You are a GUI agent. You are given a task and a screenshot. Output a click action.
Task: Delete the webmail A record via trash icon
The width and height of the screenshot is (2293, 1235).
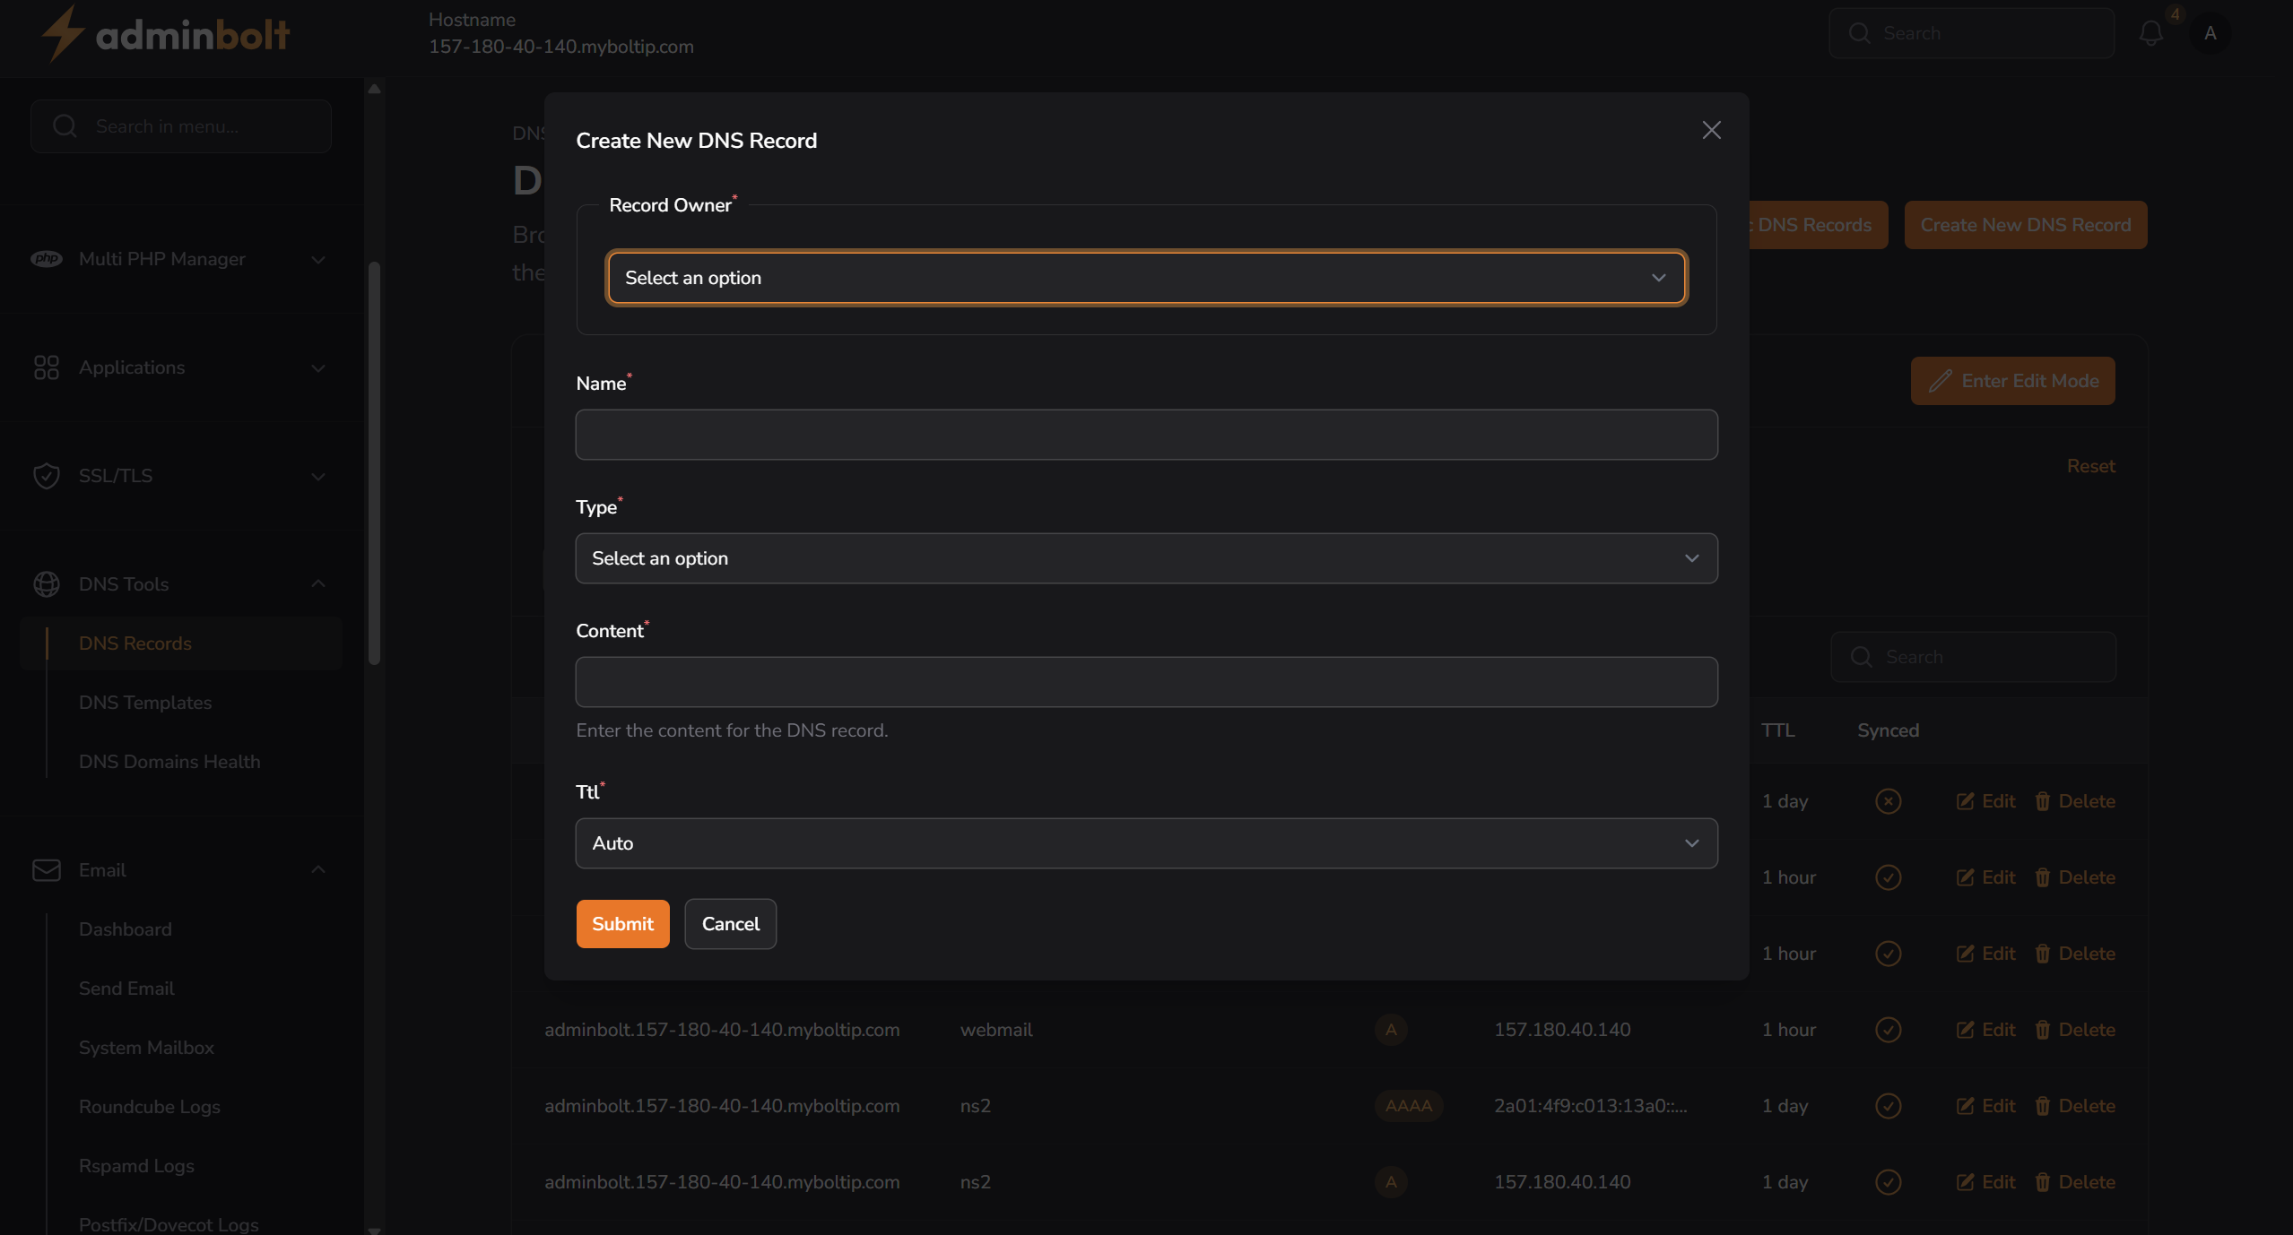[2043, 1030]
